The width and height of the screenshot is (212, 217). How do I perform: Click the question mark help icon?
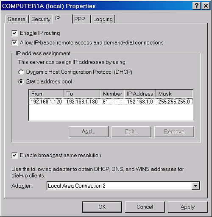click(196, 6)
